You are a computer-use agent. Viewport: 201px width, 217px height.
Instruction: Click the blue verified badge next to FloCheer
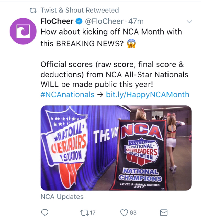tap(79, 21)
